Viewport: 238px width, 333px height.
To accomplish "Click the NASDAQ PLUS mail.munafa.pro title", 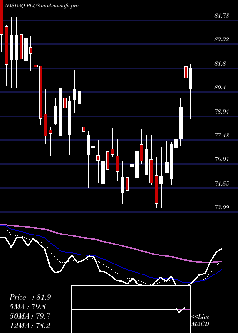I will [41, 6].
